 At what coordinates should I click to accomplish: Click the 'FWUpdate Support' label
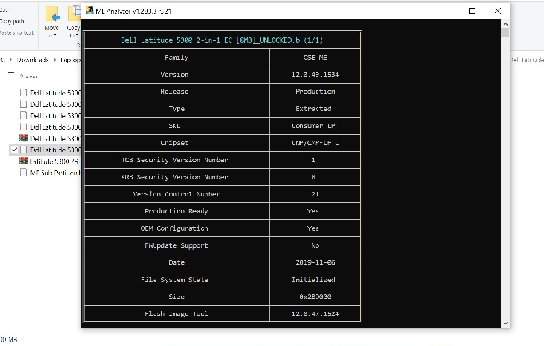point(177,245)
